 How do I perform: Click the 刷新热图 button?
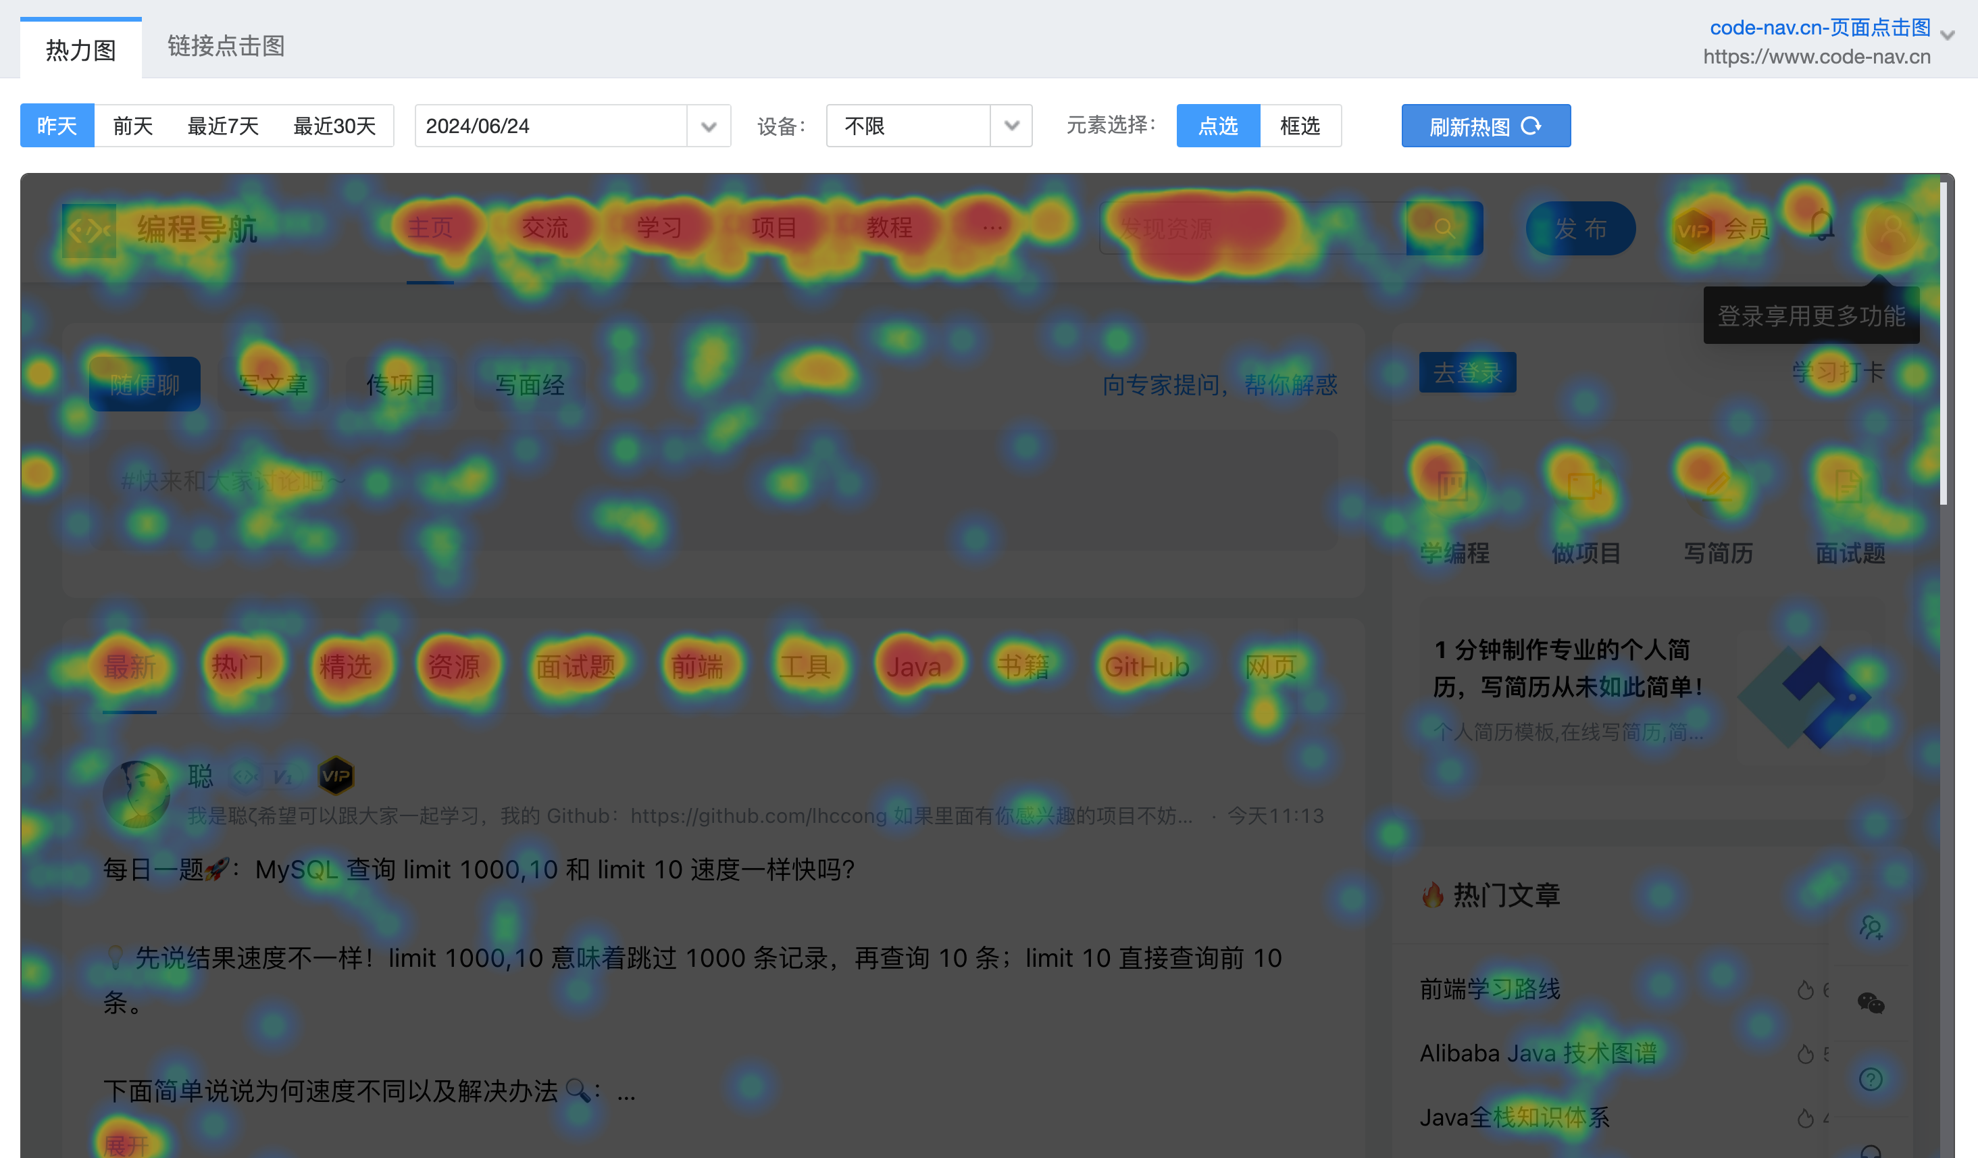coord(1485,126)
